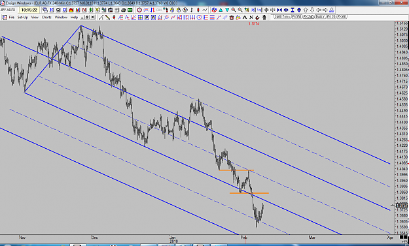Click the multicolor globe icon

pos(214,10)
